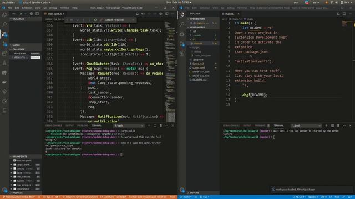Viewport: 355px width, 199px height.
Task: Click master branch in right window status bar
Action: tap(186, 197)
